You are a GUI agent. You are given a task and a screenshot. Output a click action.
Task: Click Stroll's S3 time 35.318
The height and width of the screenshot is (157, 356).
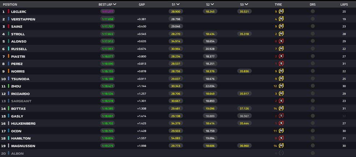(244, 34)
